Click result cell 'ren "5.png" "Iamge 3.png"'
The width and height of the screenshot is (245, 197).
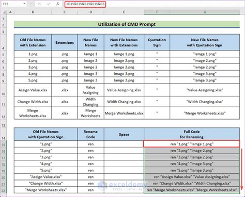pos(192,170)
